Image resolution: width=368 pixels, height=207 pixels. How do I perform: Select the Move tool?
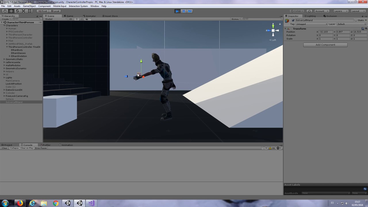pos(11,11)
